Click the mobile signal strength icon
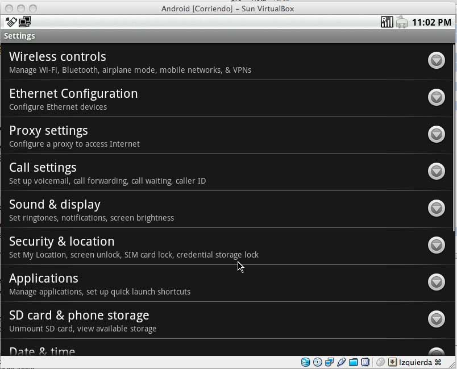 coord(387,22)
